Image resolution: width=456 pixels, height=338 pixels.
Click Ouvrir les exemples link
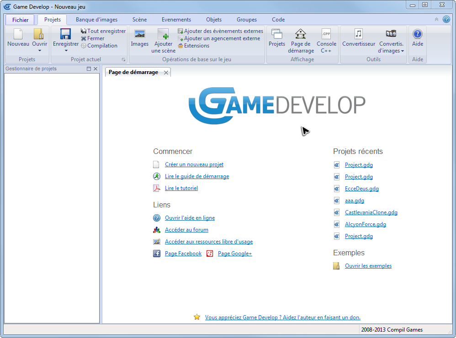(x=368, y=266)
